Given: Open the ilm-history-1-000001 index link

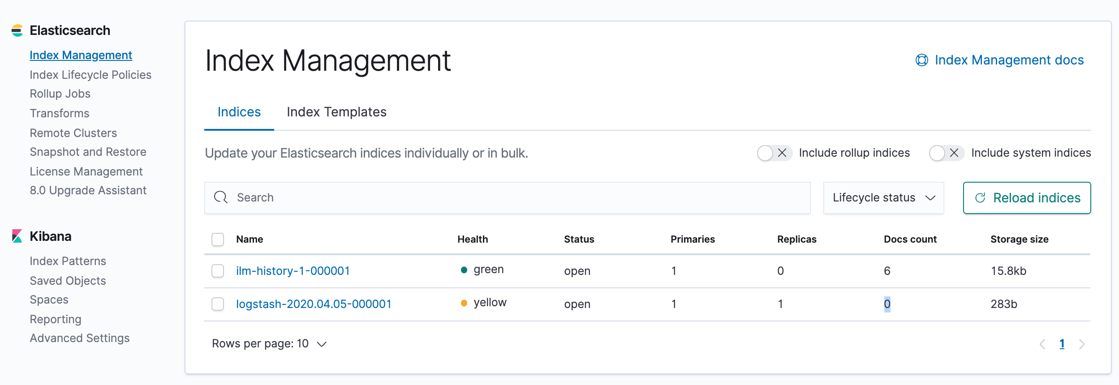Looking at the screenshot, I should (x=293, y=271).
